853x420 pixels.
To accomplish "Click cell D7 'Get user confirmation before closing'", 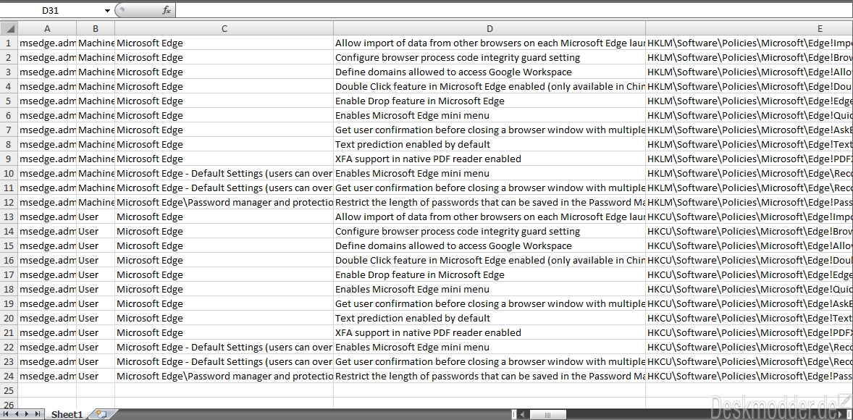I will tap(489, 130).
